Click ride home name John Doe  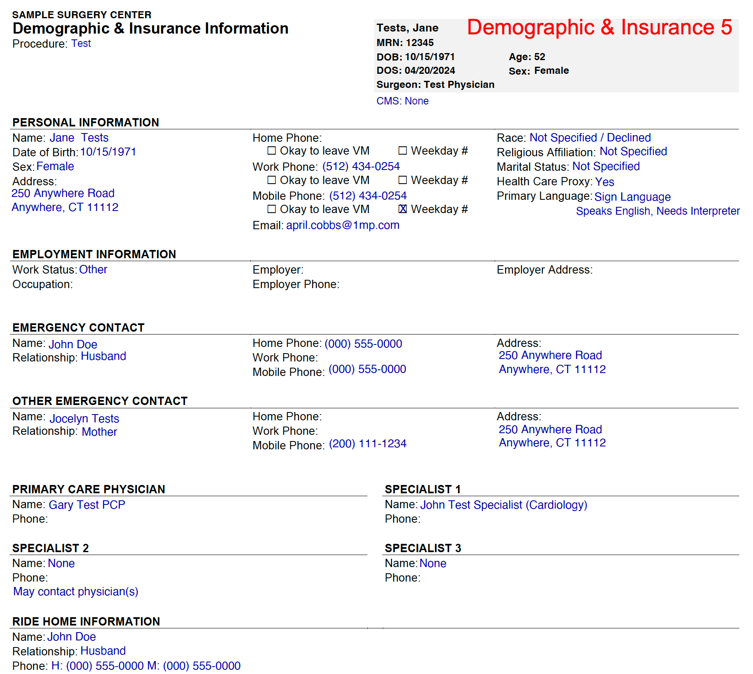(72, 637)
